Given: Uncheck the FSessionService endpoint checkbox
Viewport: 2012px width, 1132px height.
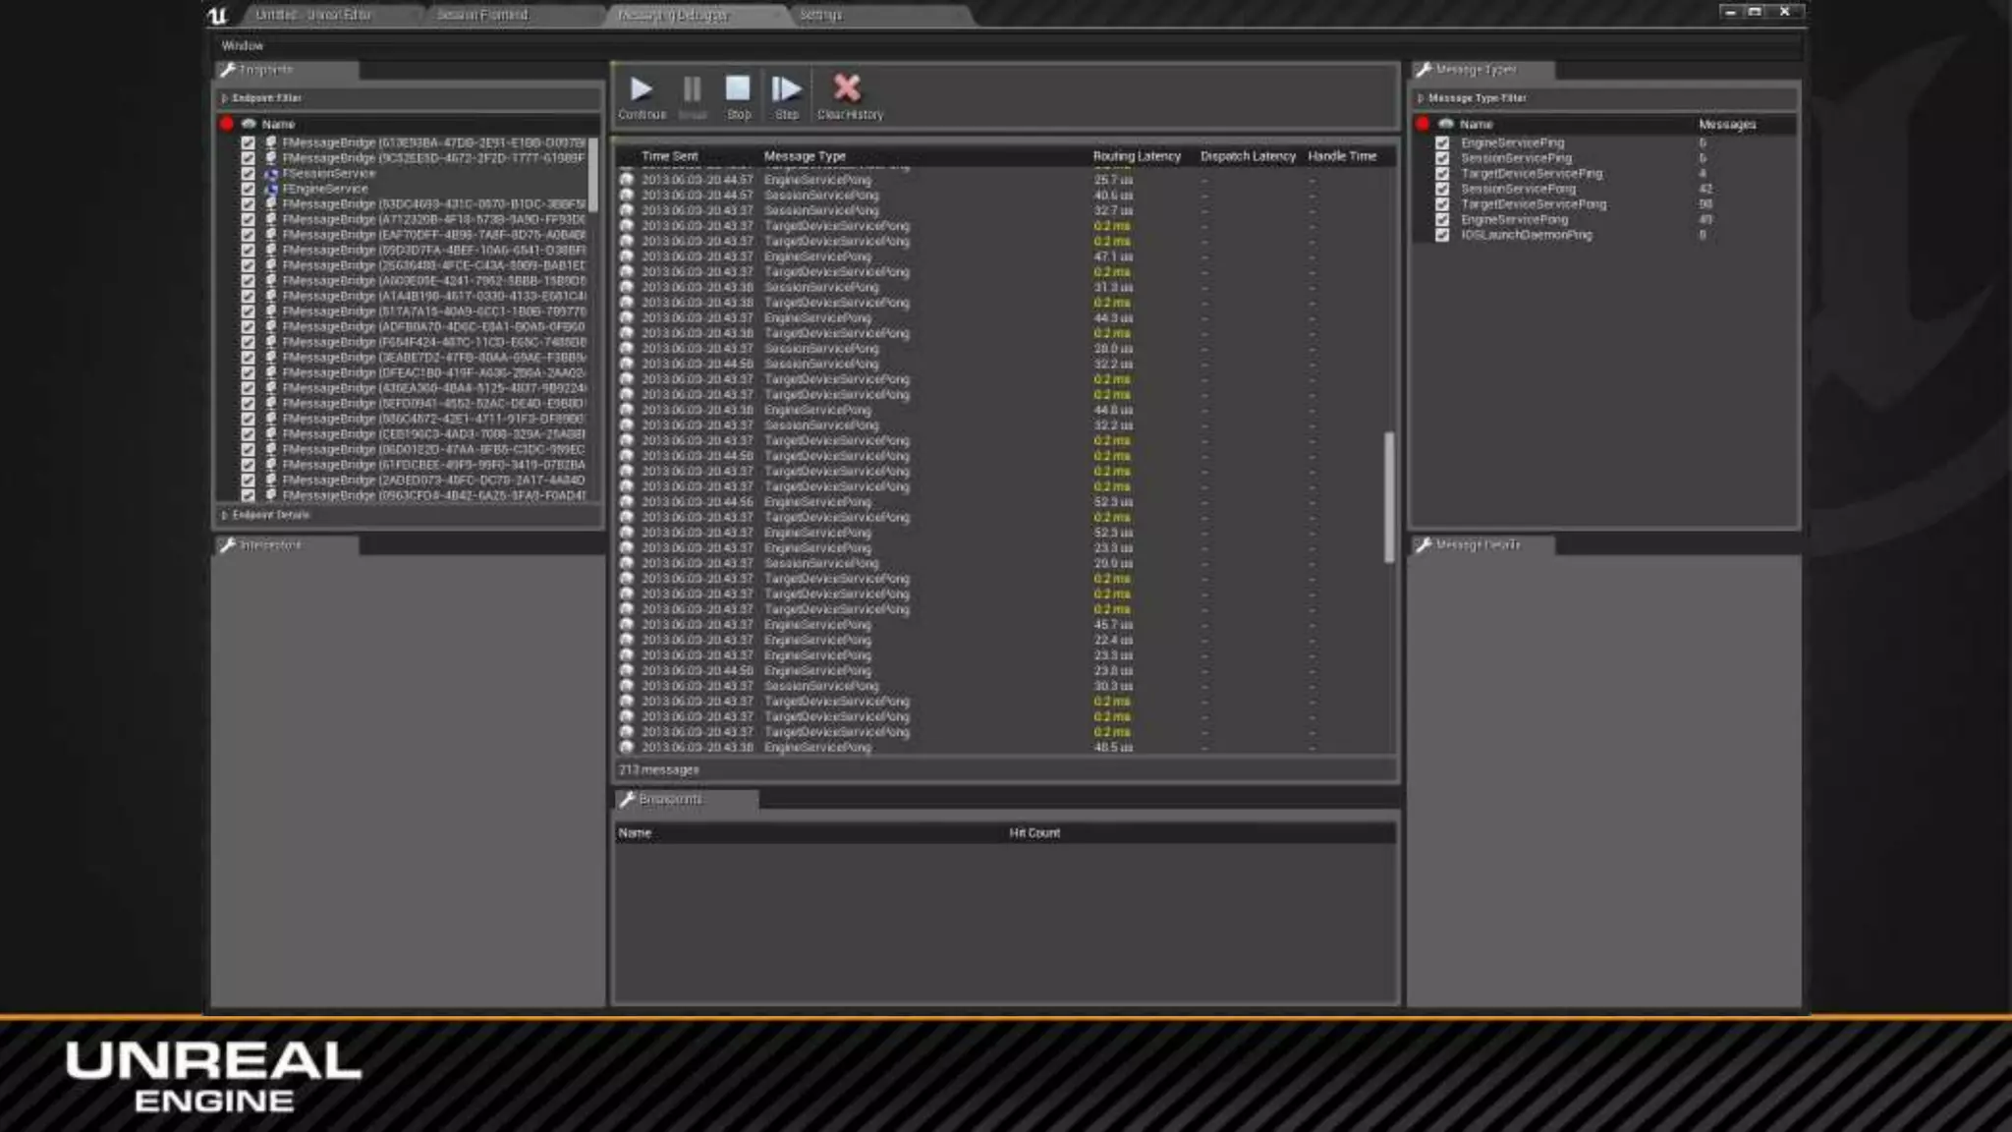Looking at the screenshot, I should [x=248, y=174].
